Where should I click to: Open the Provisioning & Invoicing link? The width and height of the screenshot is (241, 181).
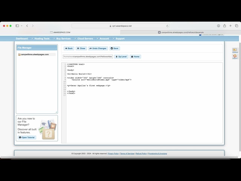click(157, 153)
